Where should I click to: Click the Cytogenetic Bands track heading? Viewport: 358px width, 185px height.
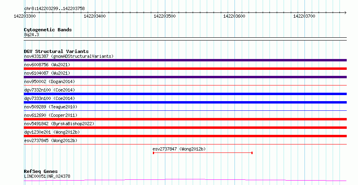pos(48,30)
